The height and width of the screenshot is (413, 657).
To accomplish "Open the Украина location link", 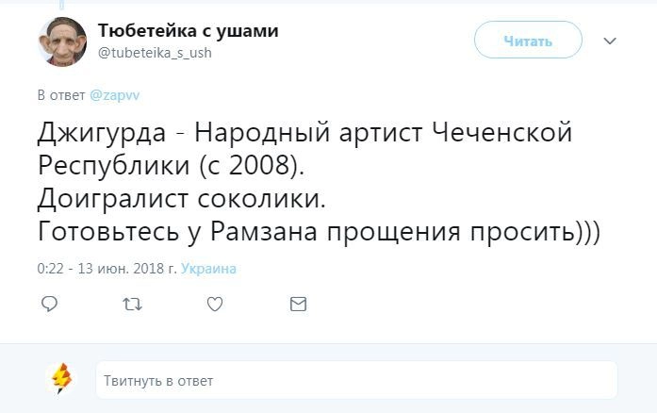I will (x=208, y=269).
